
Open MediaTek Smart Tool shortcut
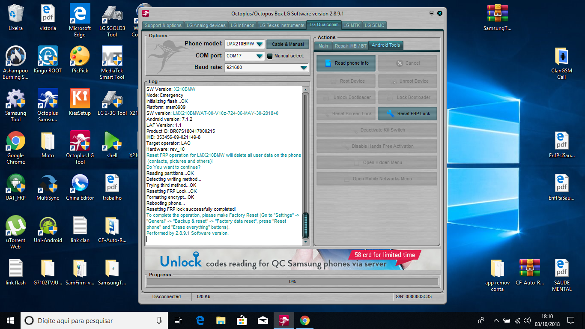click(112, 63)
